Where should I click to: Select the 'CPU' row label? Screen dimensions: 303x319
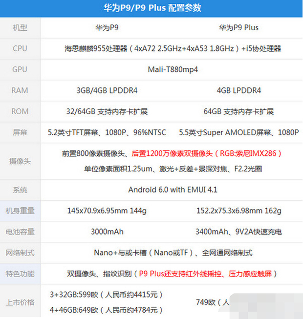(20, 48)
